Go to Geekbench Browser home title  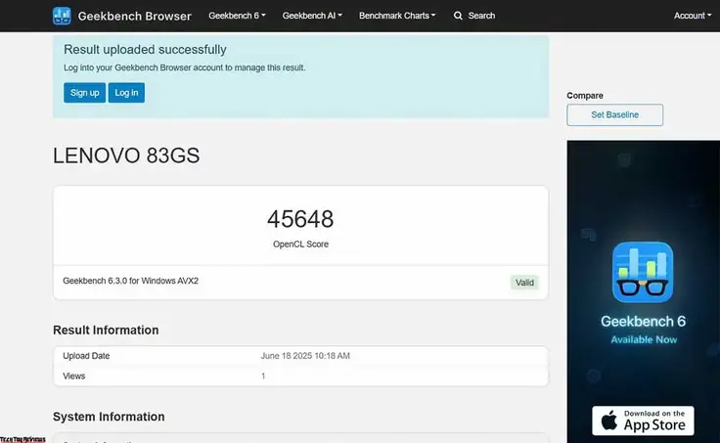[x=135, y=16]
